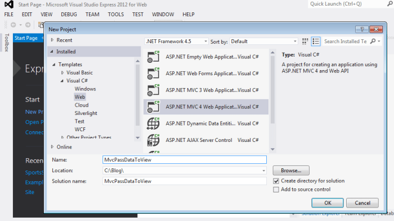Image resolution: width=394 pixels, height=221 pixels.
Task: Select Silverlight under Visual C#
Action: point(86,113)
